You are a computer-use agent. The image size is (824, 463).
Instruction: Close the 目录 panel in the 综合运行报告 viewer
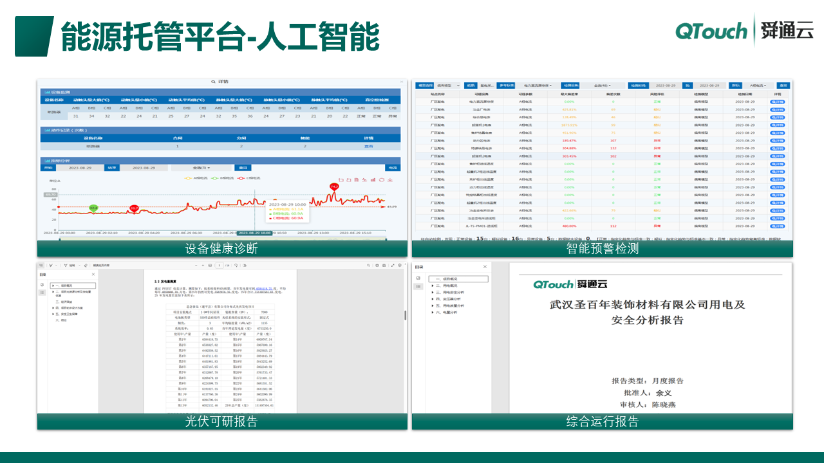pyautogui.click(x=485, y=267)
